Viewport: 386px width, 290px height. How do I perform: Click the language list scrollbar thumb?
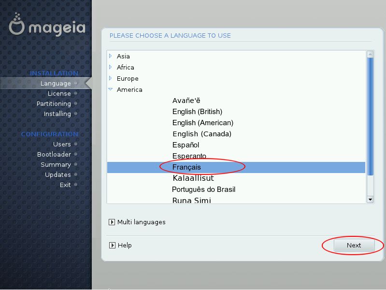pyautogui.click(x=370, y=116)
